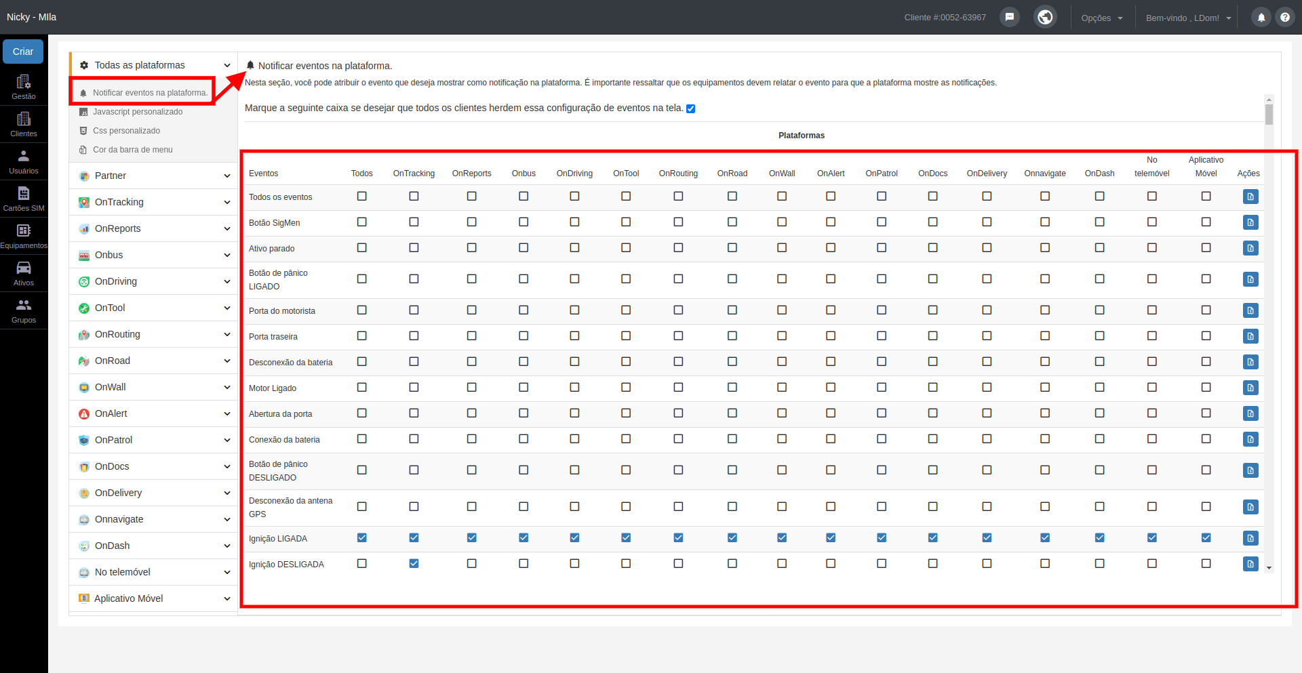Go to Equipamentos in the sidebar
The image size is (1302, 673).
pyautogui.click(x=24, y=236)
